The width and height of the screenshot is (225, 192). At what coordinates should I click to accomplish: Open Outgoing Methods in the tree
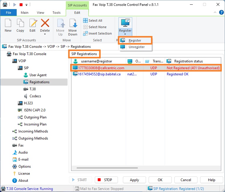pos(30,138)
